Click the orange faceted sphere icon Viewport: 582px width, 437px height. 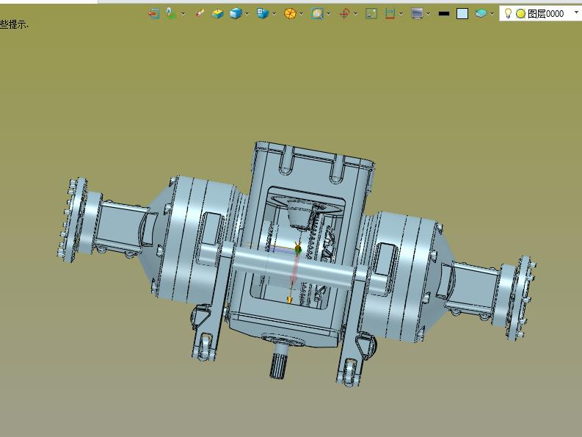pos(290,14)
